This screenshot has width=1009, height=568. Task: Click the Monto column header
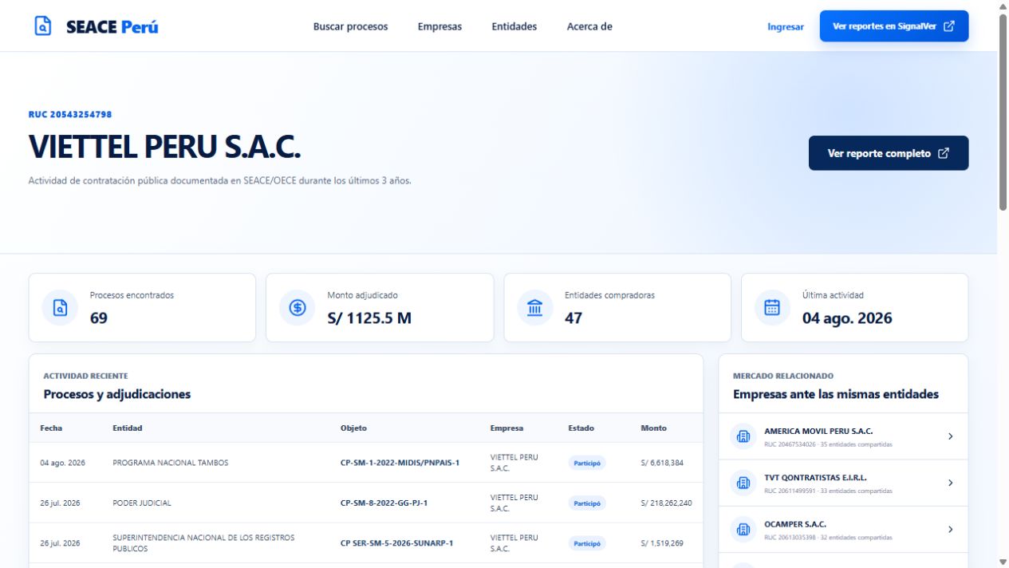pos(654,428)
